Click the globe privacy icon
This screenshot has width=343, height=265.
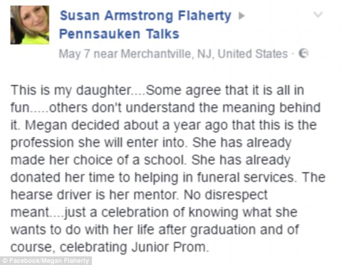[x=304, y=54]
